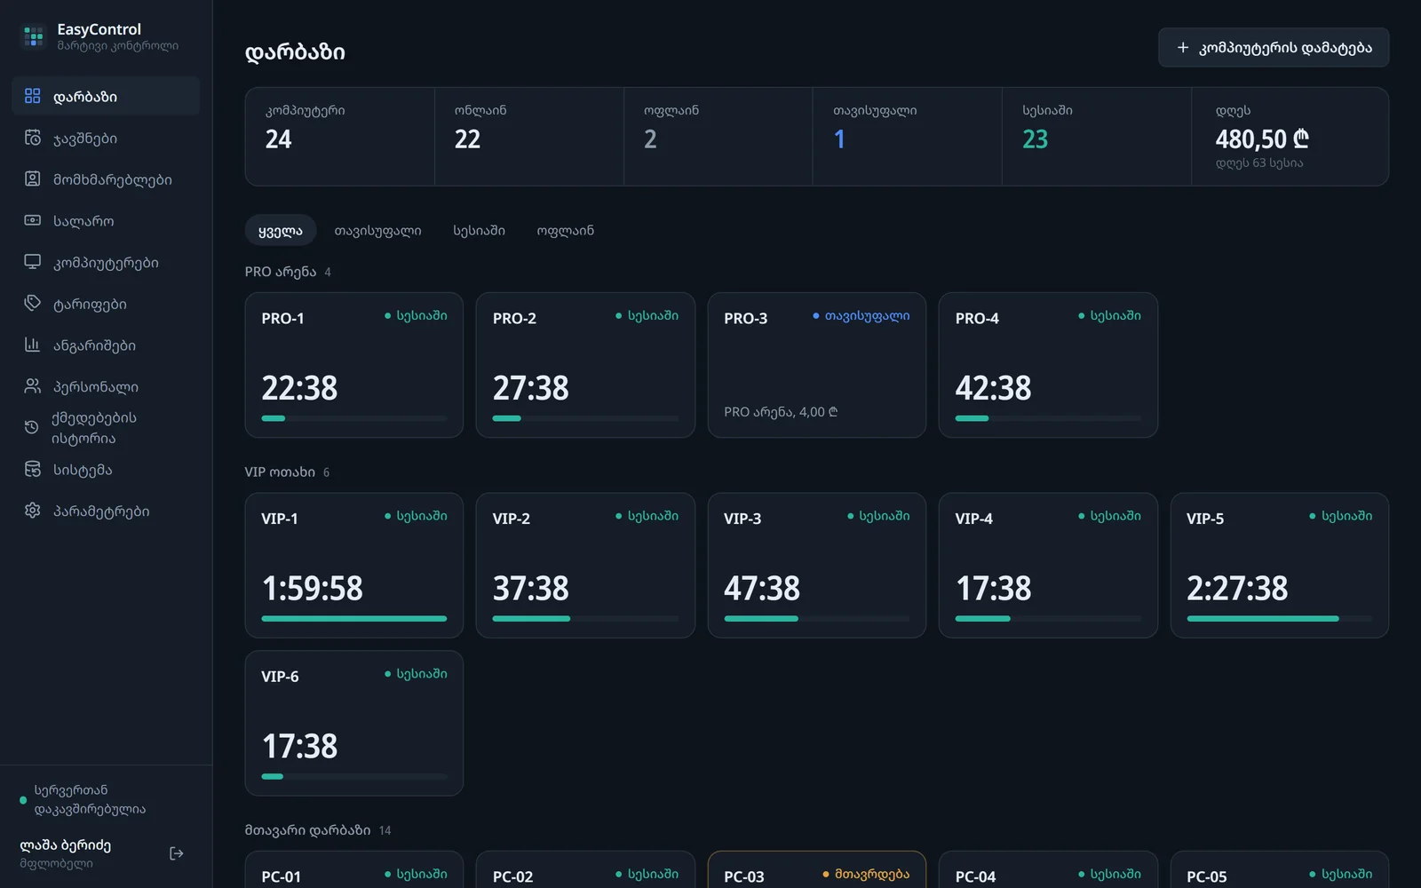
Task: Click the logout icon next to ლაშა ბერიძე
Action: point(177,853)
